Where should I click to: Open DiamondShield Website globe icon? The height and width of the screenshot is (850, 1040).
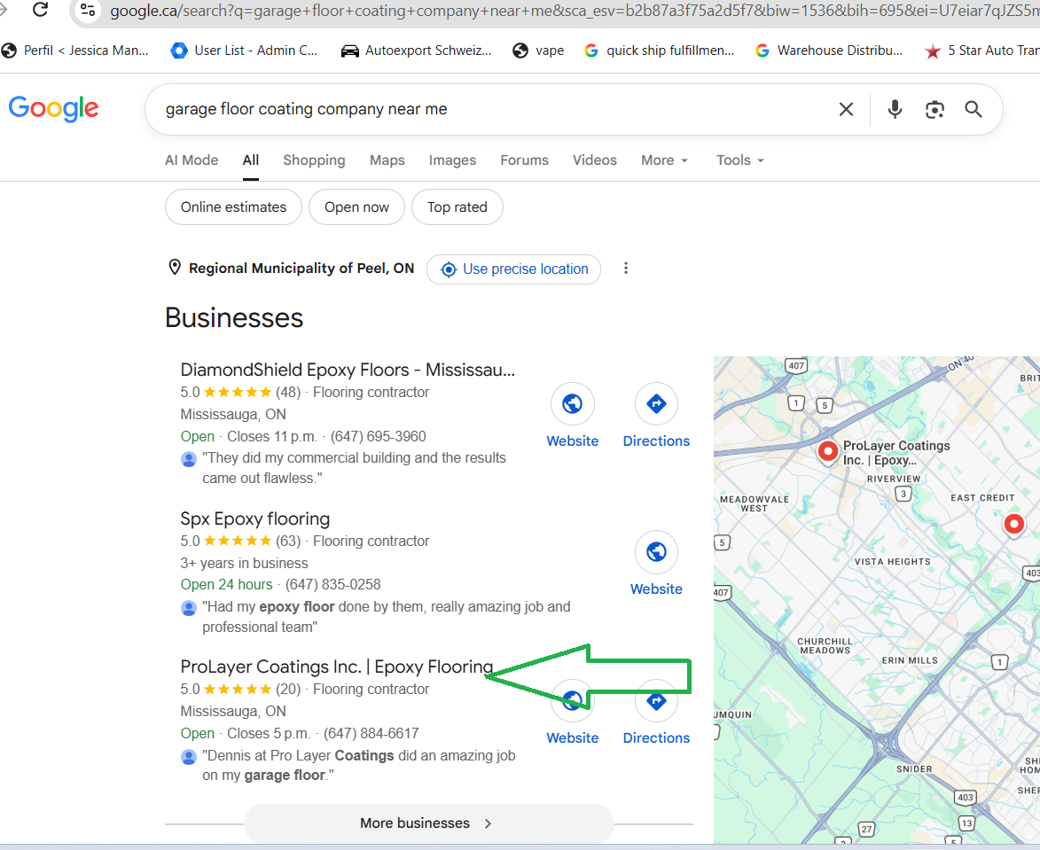coord(573,403)
